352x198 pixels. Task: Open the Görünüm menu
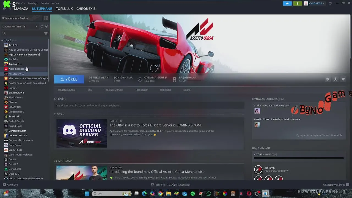pyautogui.click(x=20, y=3)
